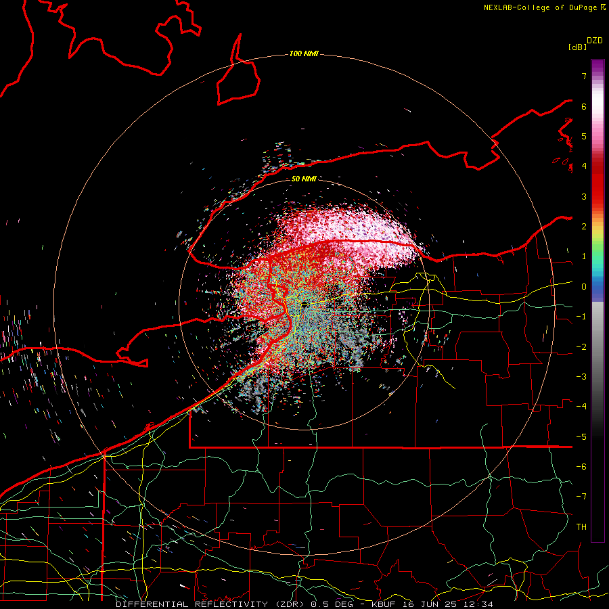Select the -7 value on the scale
Viewport: 609px width, 609px height.
pyautogui.click(x=581, y=497)
